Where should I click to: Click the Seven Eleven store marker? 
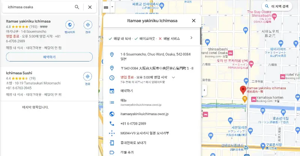pyautogui.click(x=250, y=131)
